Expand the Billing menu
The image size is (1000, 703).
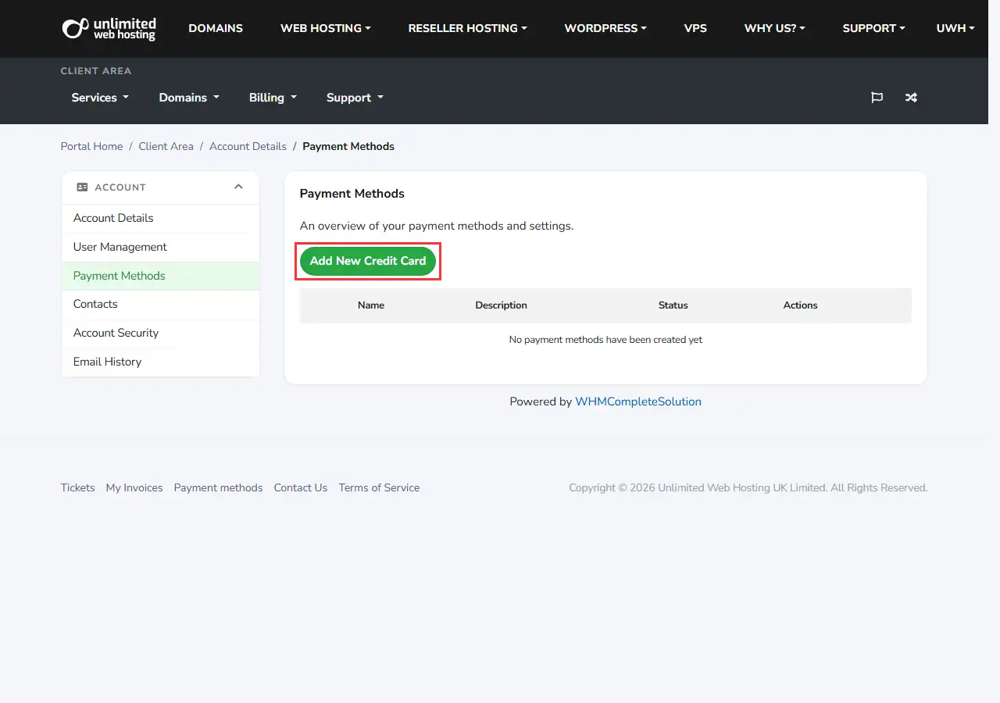click(273, 98)
